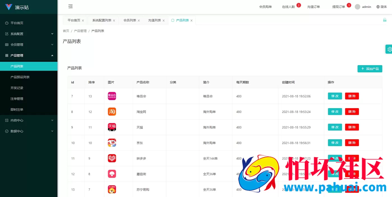Open the 简体 language dropdown

click(x=382, y=7)
